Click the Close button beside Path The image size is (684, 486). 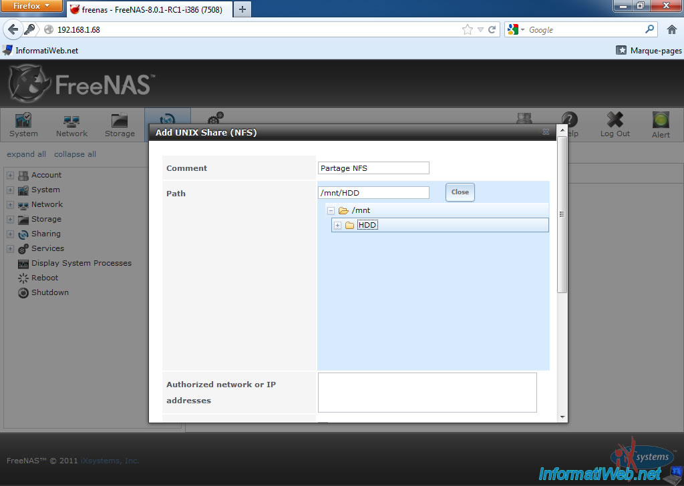(460, 192)
